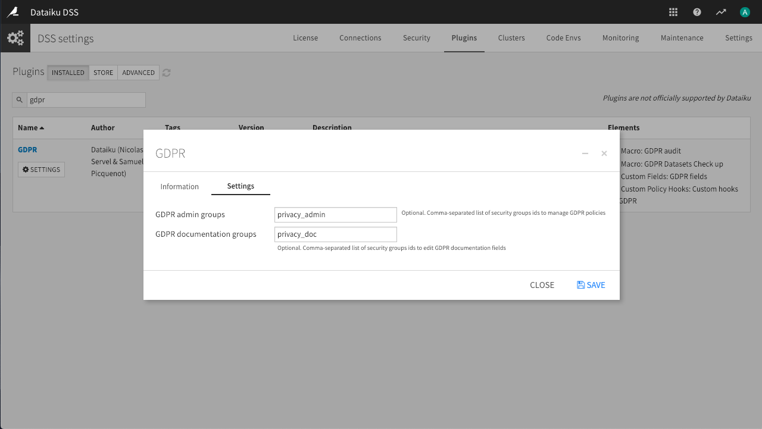The width and height of the screenshot is (762, 429).
Task: Switch to plugin Store view
Action: 103,73
